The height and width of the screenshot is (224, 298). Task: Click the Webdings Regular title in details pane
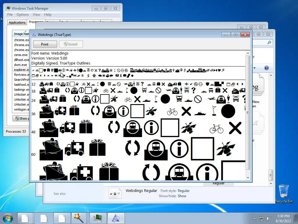click(141, 191)
